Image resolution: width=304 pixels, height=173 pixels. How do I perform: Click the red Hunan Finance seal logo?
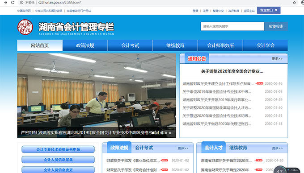pyautogui.click(x=25, y=27)
